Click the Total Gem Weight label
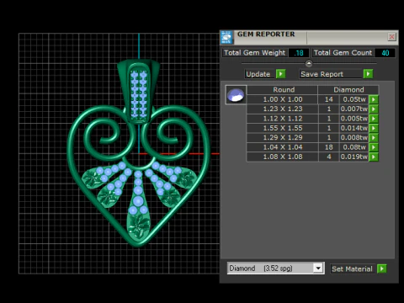 click(254, 53)
